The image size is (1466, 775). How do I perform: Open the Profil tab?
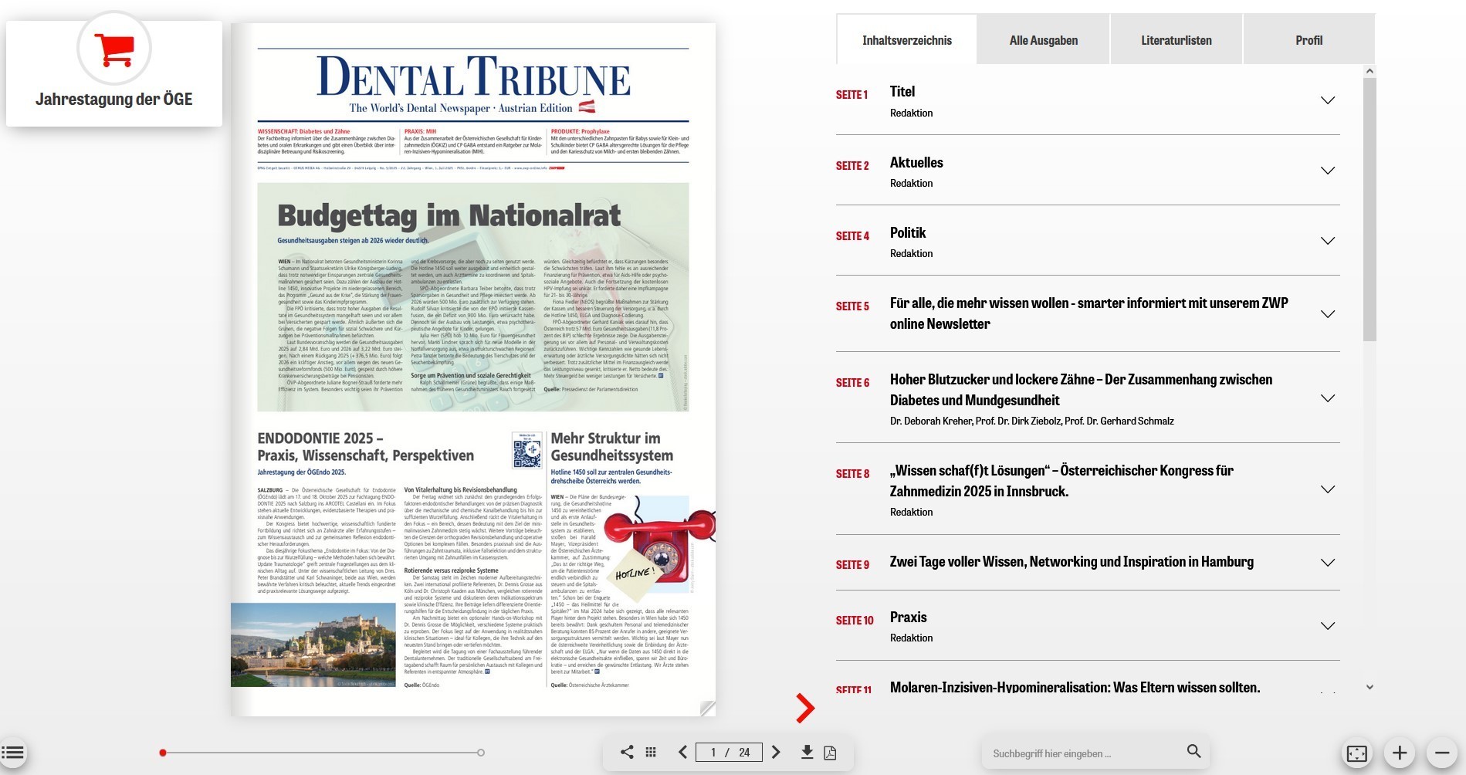click(x=1309, y=40)
